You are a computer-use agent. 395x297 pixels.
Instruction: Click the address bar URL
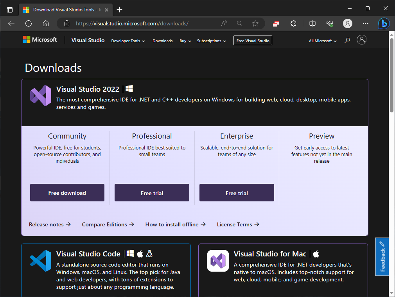[x=132, y=23]
